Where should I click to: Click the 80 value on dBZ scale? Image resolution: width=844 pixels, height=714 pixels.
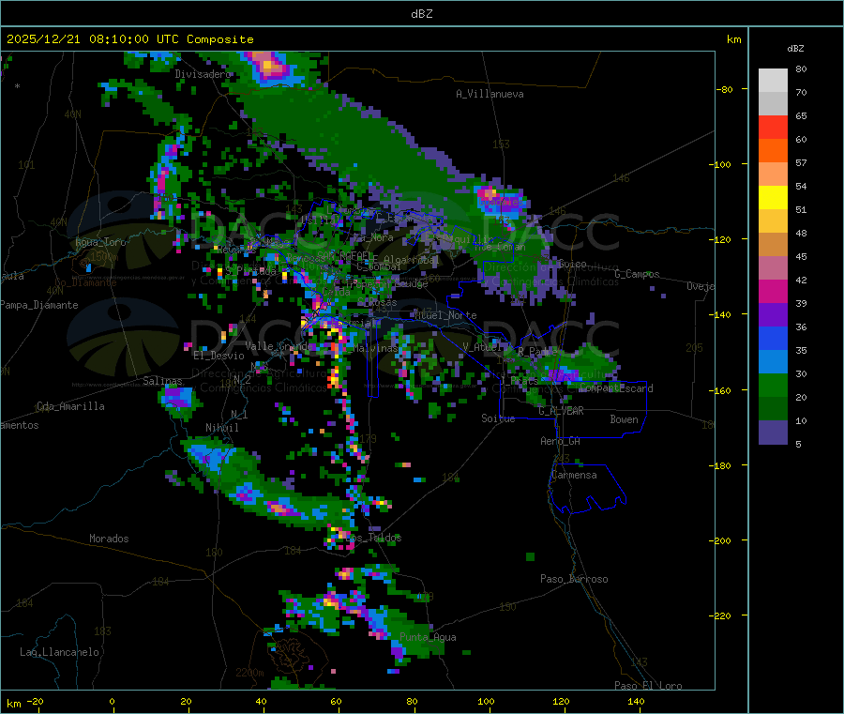pos(801,68)
